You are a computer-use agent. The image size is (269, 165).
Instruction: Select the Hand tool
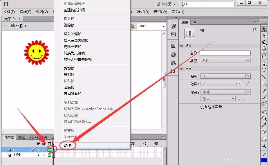[264, 139]
